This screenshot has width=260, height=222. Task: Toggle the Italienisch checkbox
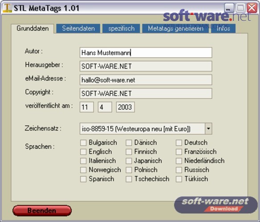coord(83,161)
